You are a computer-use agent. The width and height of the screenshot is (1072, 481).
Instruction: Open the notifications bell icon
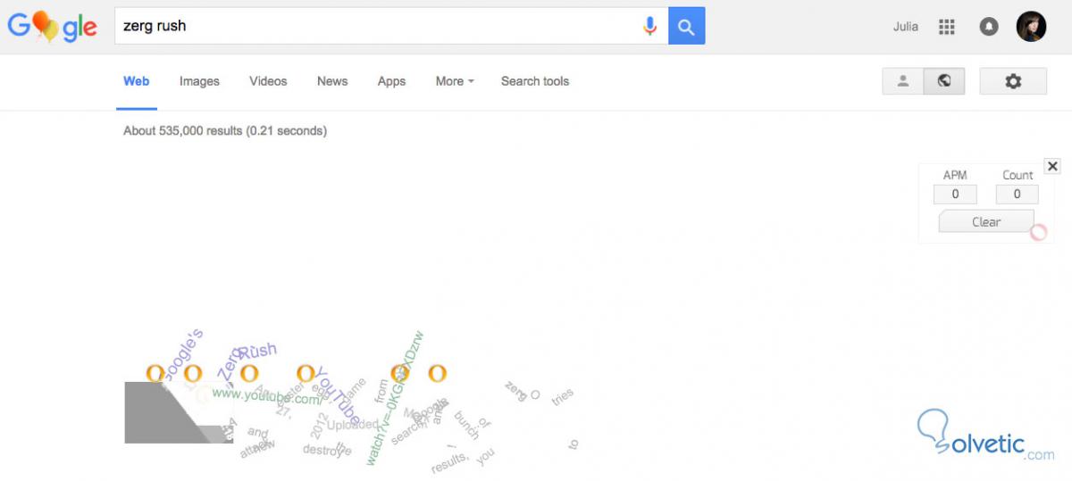point(989,27)
